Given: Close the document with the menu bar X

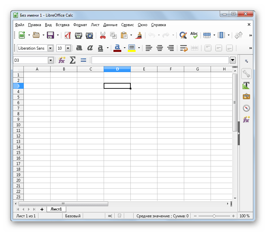Looking at the screenshot, I should 249,24.
